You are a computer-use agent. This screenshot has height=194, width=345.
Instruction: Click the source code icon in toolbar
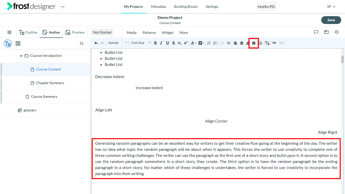click(x=261, y=43)
